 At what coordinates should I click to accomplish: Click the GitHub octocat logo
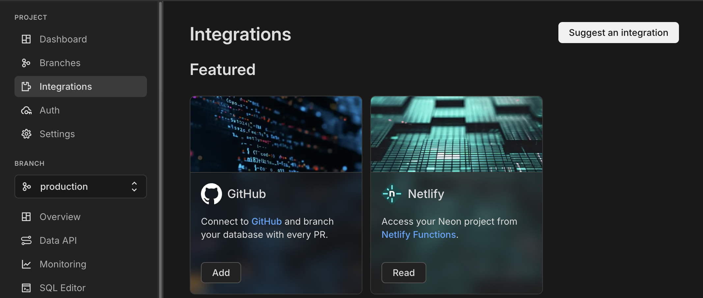click(x=211, y=193)
